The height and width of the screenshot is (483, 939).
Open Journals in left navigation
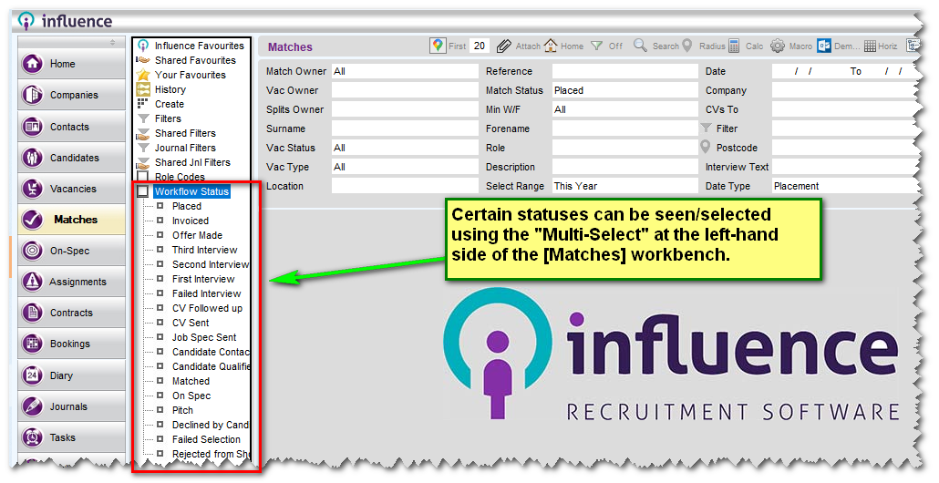point(71,406)
